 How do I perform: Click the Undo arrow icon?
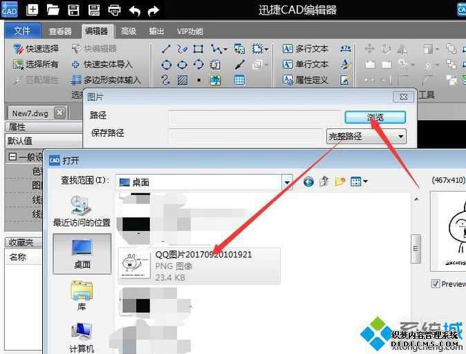click(x=135, y=11)
